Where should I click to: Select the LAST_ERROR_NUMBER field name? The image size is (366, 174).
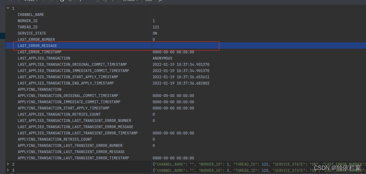(36, 40)
